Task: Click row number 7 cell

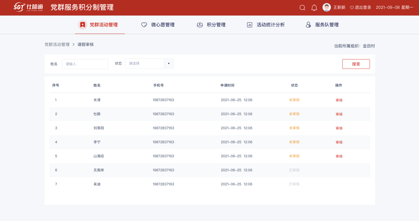Action: [x=56, y=184]
